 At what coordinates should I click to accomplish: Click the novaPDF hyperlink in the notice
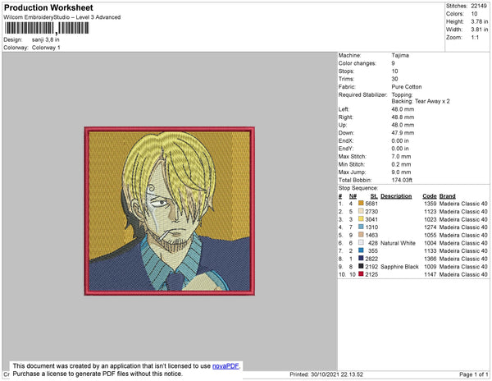[x=225, y=366]
